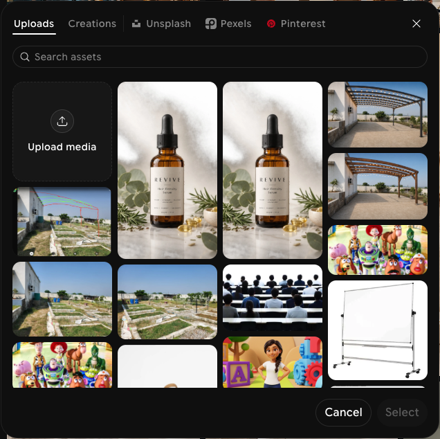This screenshot has height=439, width=440.
Task: Close the media picker dialog
Action: click(416, 24)
